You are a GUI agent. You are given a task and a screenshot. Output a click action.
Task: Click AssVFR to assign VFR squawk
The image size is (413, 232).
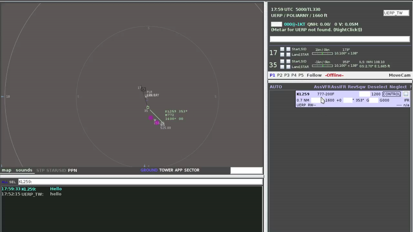point(322,87)
